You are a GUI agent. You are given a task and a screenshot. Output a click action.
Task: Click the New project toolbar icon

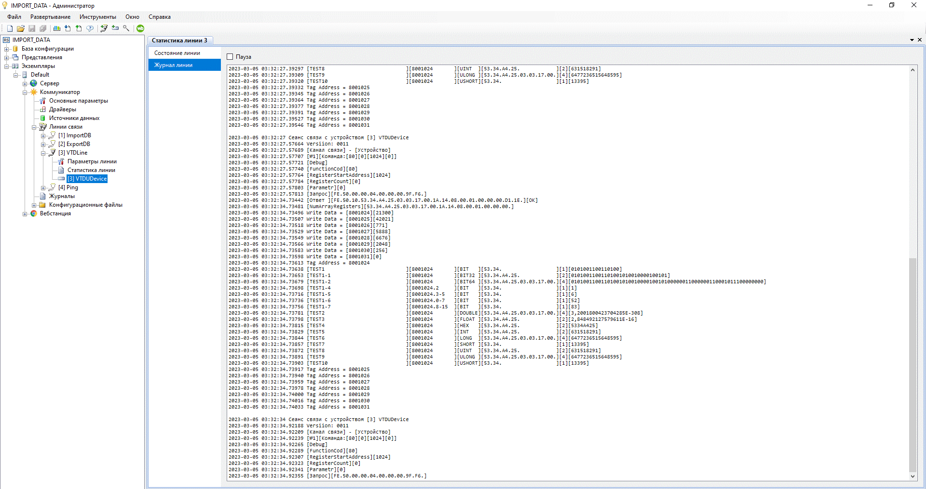(10, 28)
